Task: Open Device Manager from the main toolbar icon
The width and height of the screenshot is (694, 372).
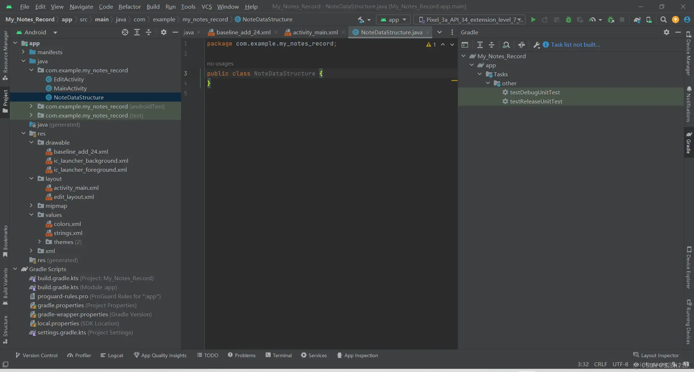Action: click(x=649, y=20)
